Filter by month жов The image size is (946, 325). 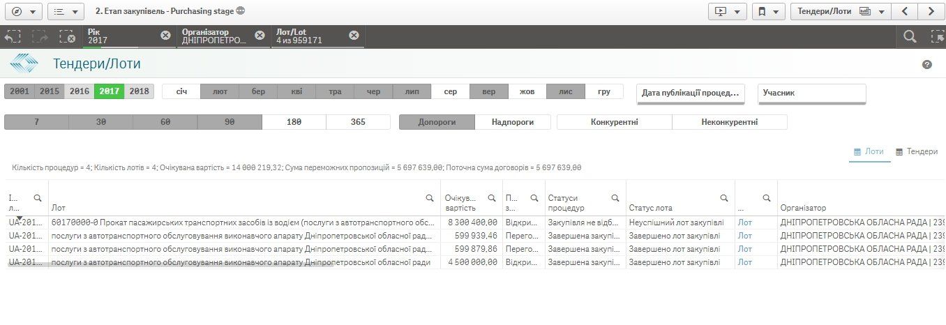[x=527, y=91]
